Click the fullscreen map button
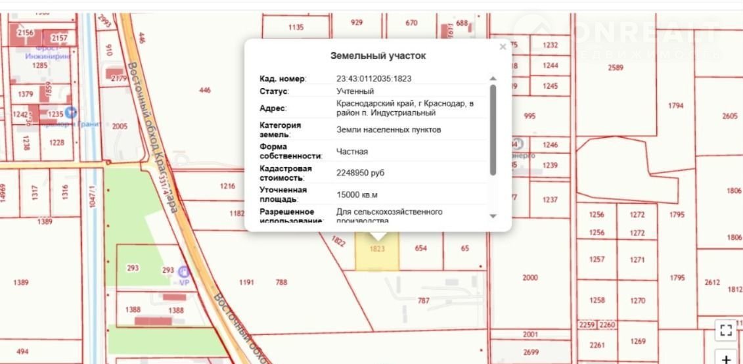 (726, 330)
